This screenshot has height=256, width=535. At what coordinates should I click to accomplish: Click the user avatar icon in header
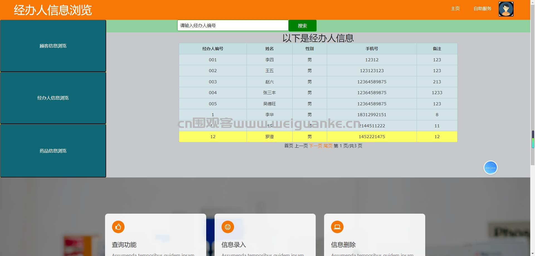coord(506,9)
